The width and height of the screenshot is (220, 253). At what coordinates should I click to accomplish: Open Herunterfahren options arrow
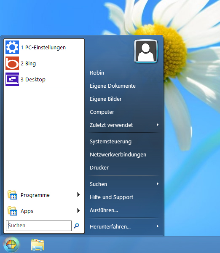[x=158, y=226]
